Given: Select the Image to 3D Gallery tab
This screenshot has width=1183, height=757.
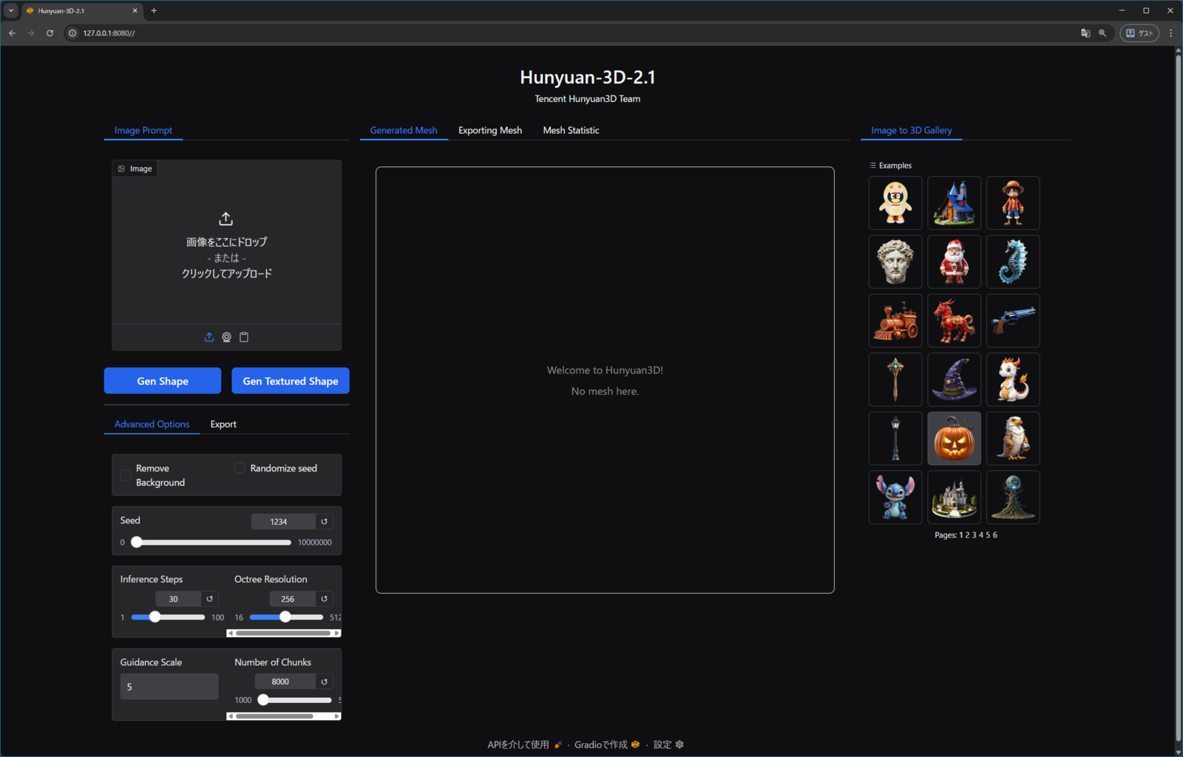Looking at the screenshot, I should tap(912, 130).
